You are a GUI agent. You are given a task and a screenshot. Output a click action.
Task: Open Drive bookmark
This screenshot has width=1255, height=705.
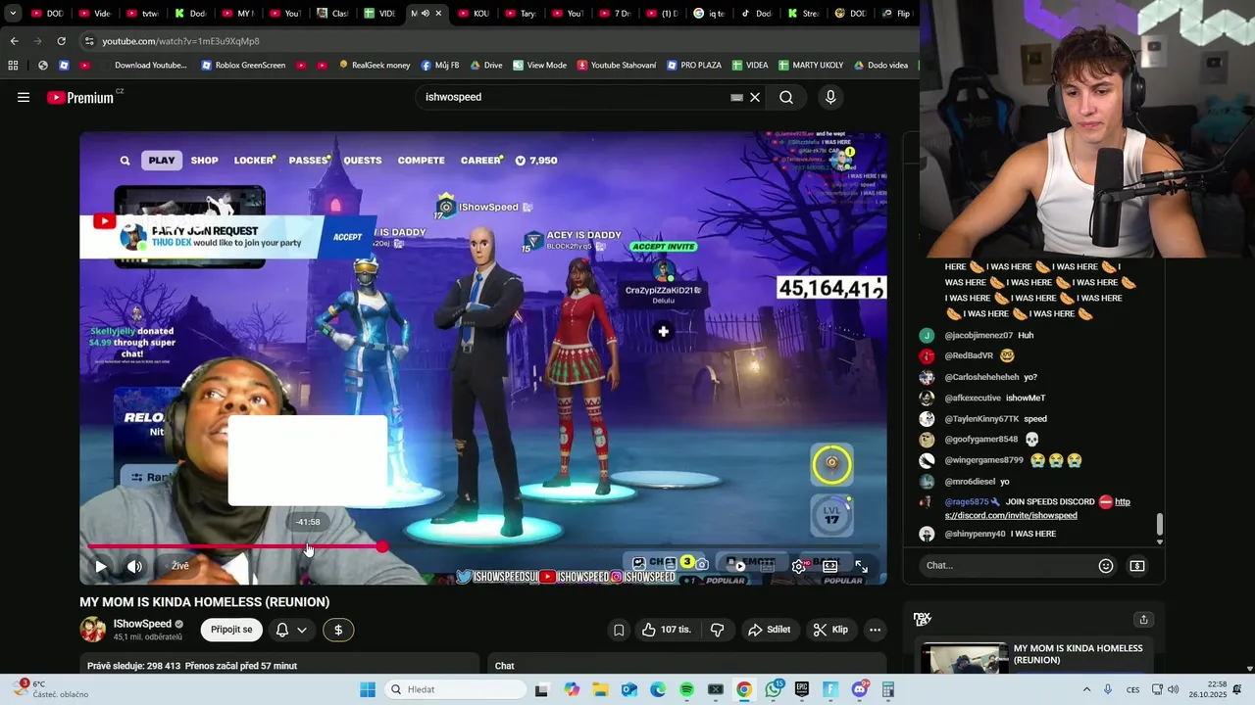[x=486, y=66]
